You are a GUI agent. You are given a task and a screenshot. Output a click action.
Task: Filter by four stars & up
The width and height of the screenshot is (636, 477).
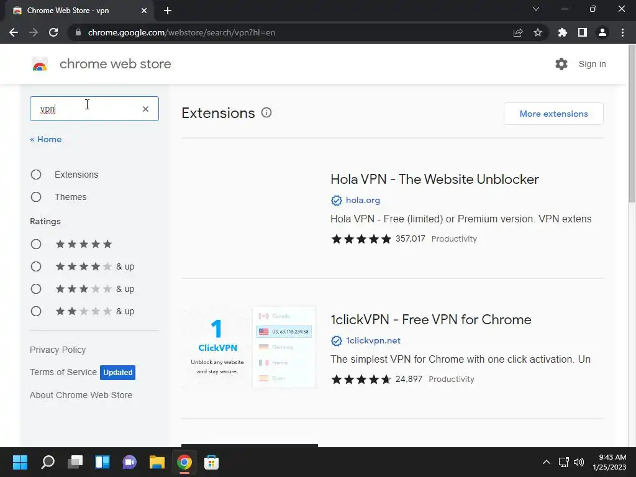click(36, 266)
